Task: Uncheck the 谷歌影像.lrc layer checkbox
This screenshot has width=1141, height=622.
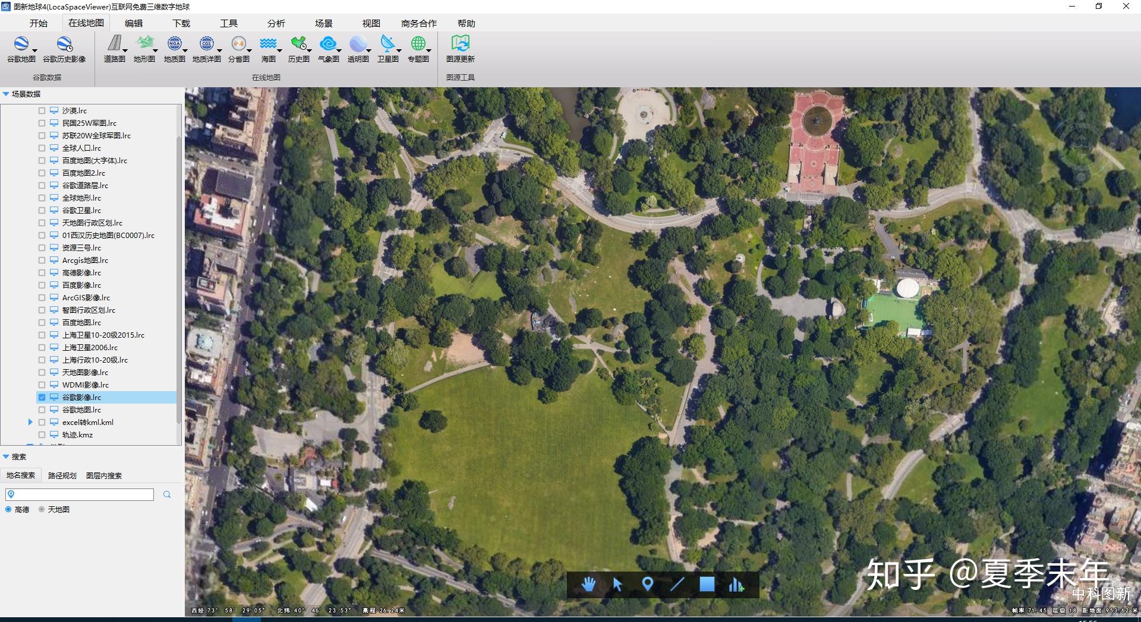Action: click(x=42, y=397)
